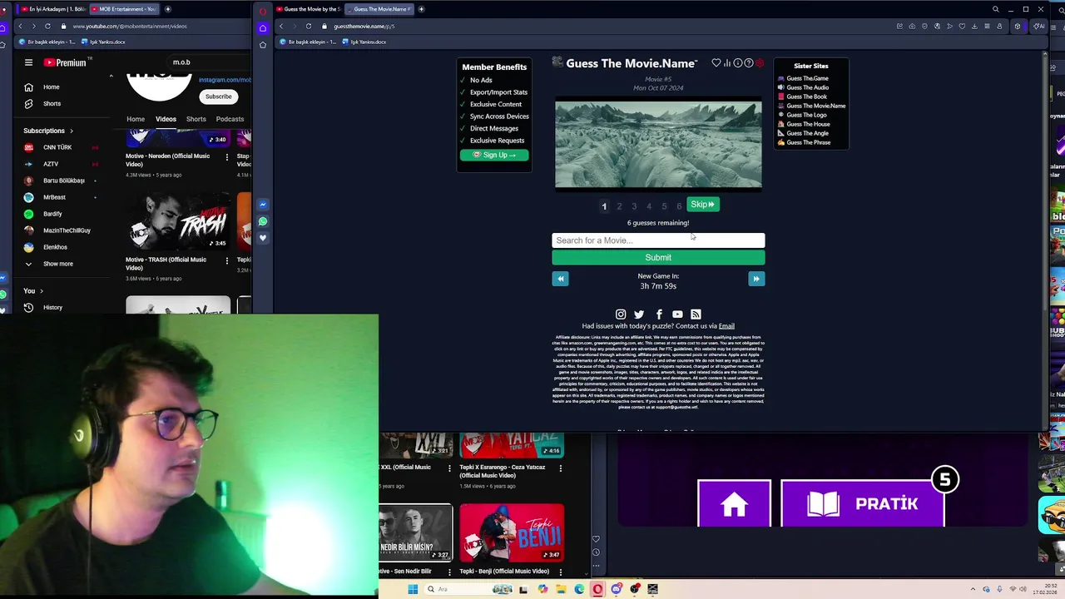Viewport: 1065px width, 599px height.
Task: Open the Email contact link
Action: [x=726, y=326]
